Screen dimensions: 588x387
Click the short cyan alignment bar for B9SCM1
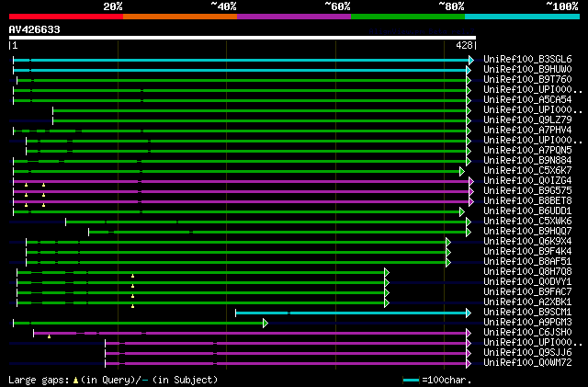[351, 313]
